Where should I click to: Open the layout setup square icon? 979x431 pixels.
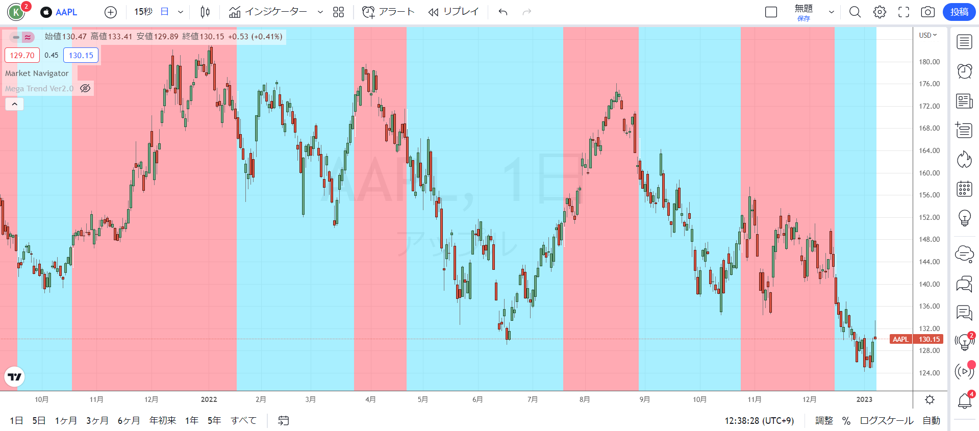pos(771,12)
